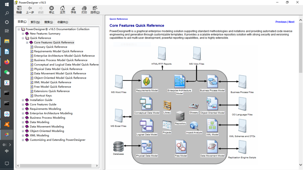Expand the Installation Guide tree node
The height and width of the screenshot is (170, 303).
pyautogui.click(x=23, y=100)
